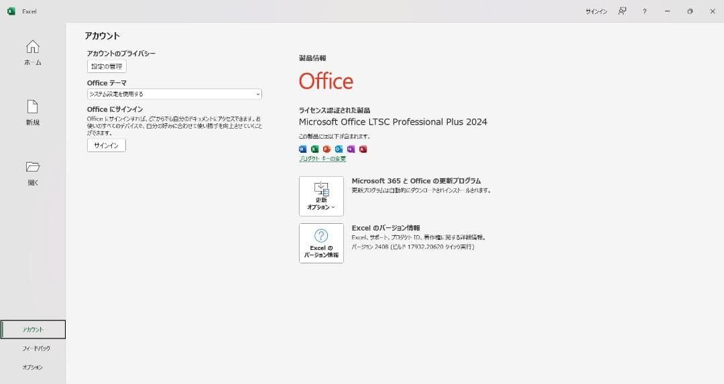Open Excel のバージョン情報 button
Viewport: 724px width, 384px height.
coord(321,243)
